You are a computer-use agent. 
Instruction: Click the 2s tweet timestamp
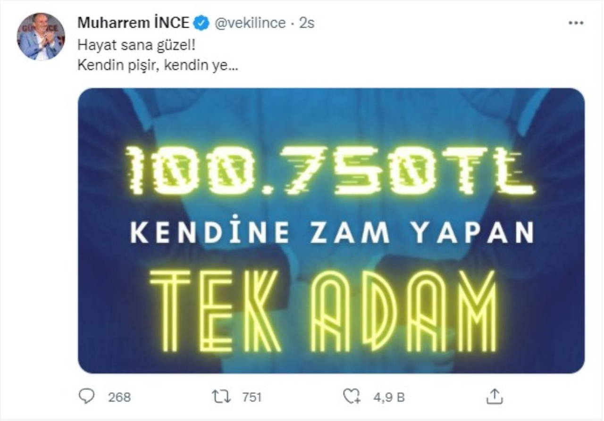[307, 23]
